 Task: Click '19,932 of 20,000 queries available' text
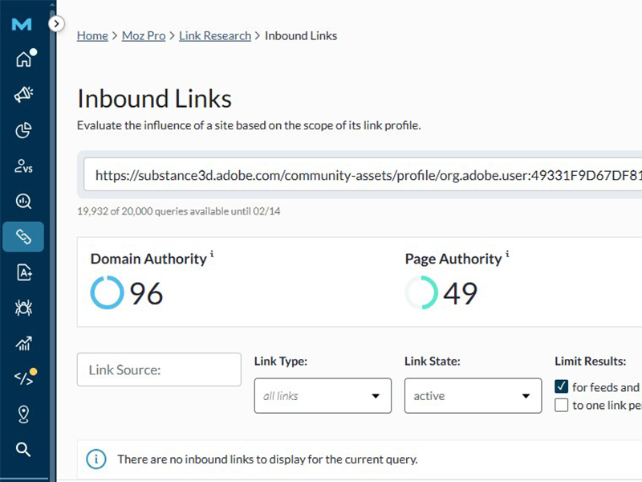click(153, 211)
